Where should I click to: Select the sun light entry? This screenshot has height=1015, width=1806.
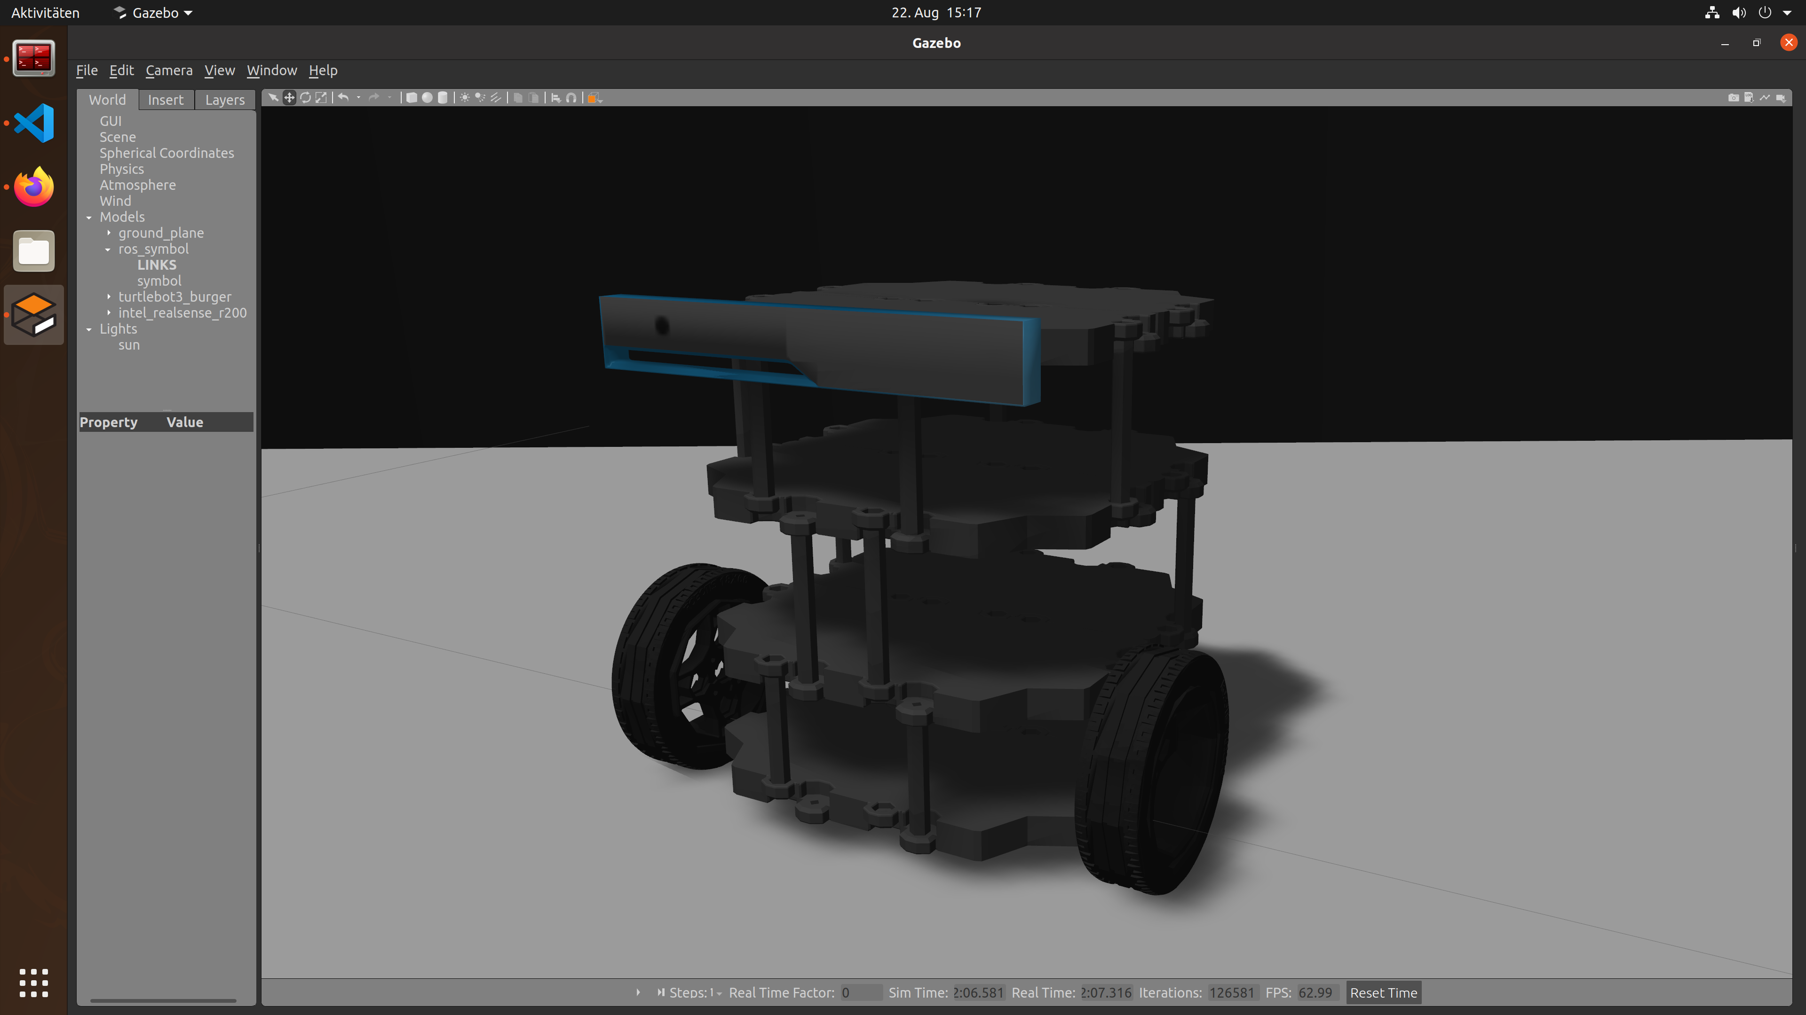[129, 345]
